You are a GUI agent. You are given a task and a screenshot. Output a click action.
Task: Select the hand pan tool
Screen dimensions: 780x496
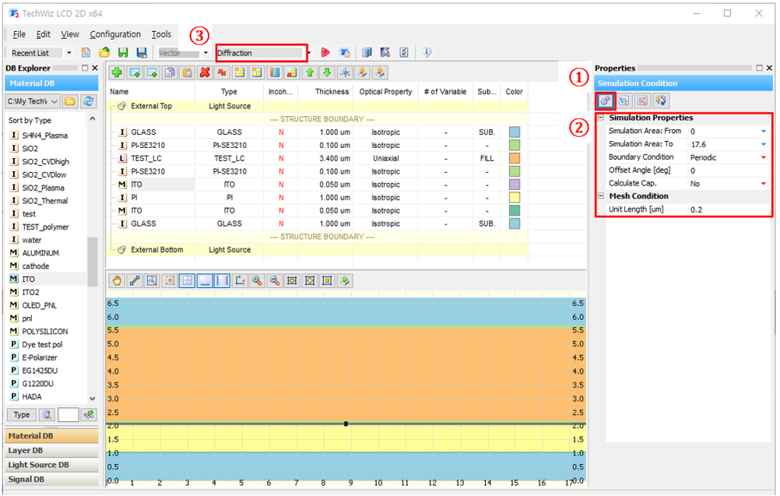click(x=118, y=281)
